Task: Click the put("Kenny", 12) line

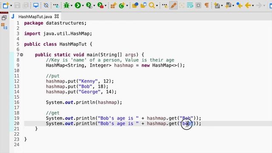Action: (80, 81)
